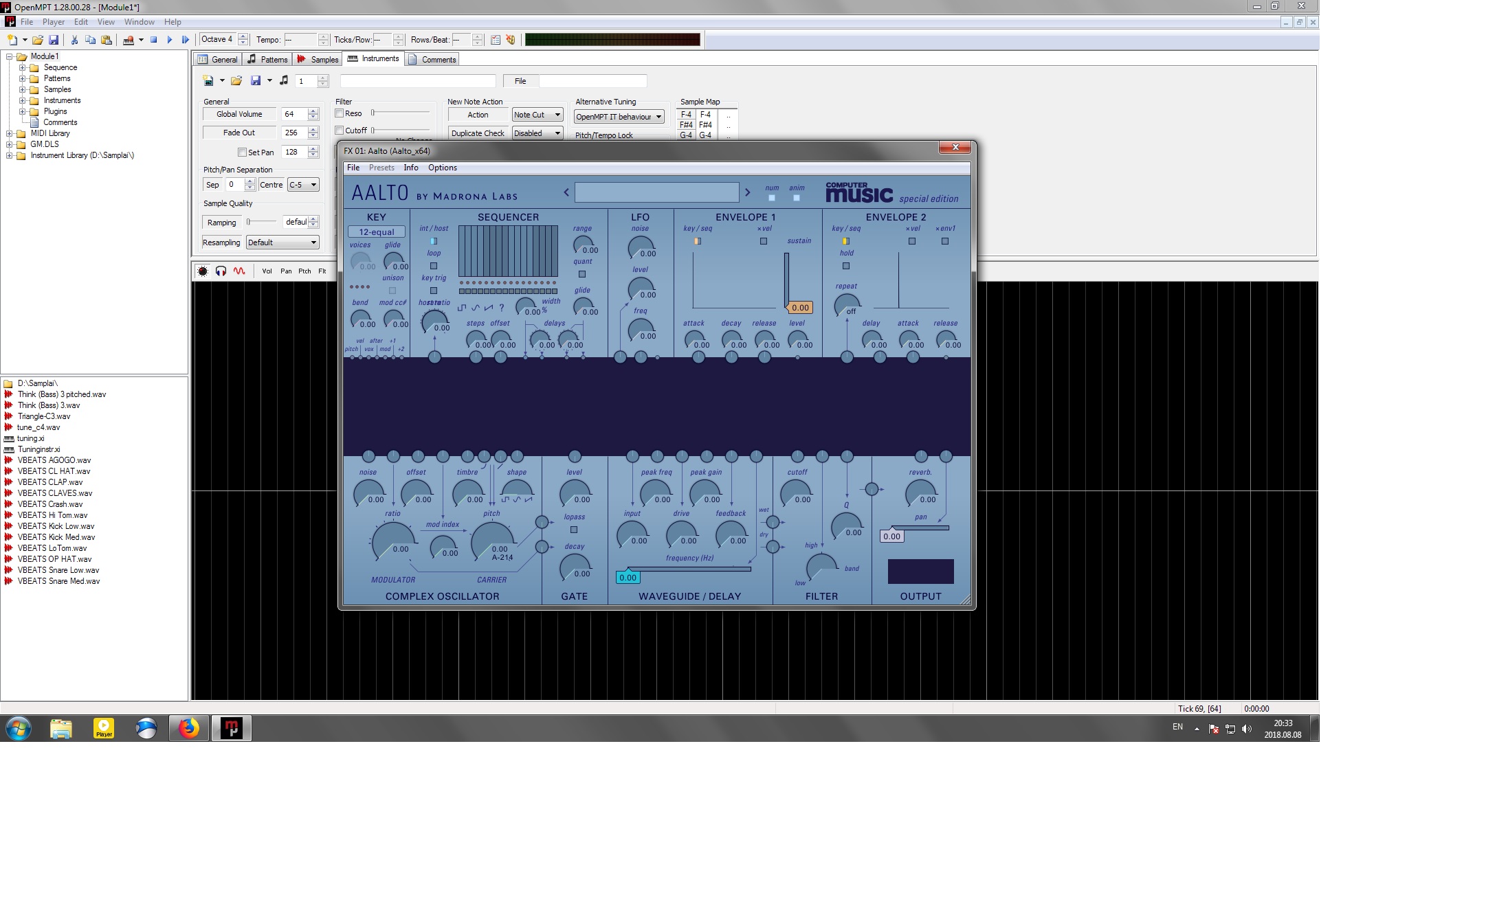Toggle the Gate lopass checkbox
This screenshot has height=904, width=1497.
click(574, 530)
